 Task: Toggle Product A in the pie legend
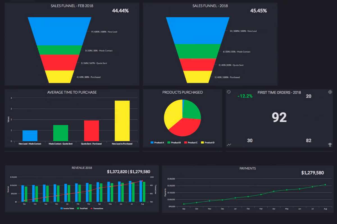[157, 143]
